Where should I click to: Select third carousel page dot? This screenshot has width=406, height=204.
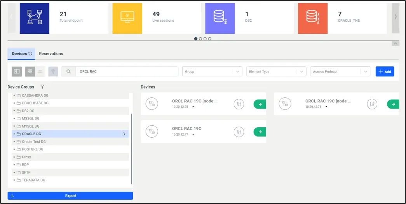coord(205,39)
